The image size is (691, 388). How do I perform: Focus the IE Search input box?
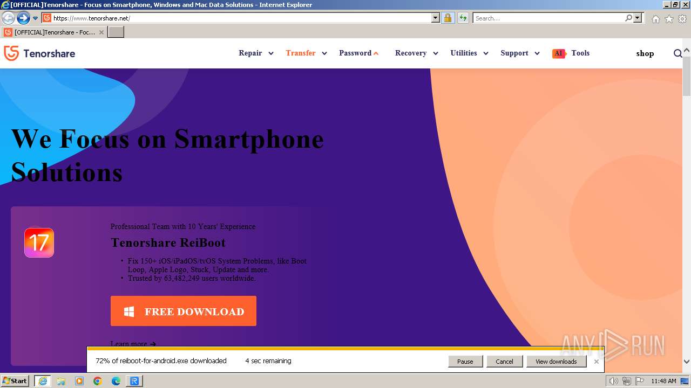coord(548,18)
